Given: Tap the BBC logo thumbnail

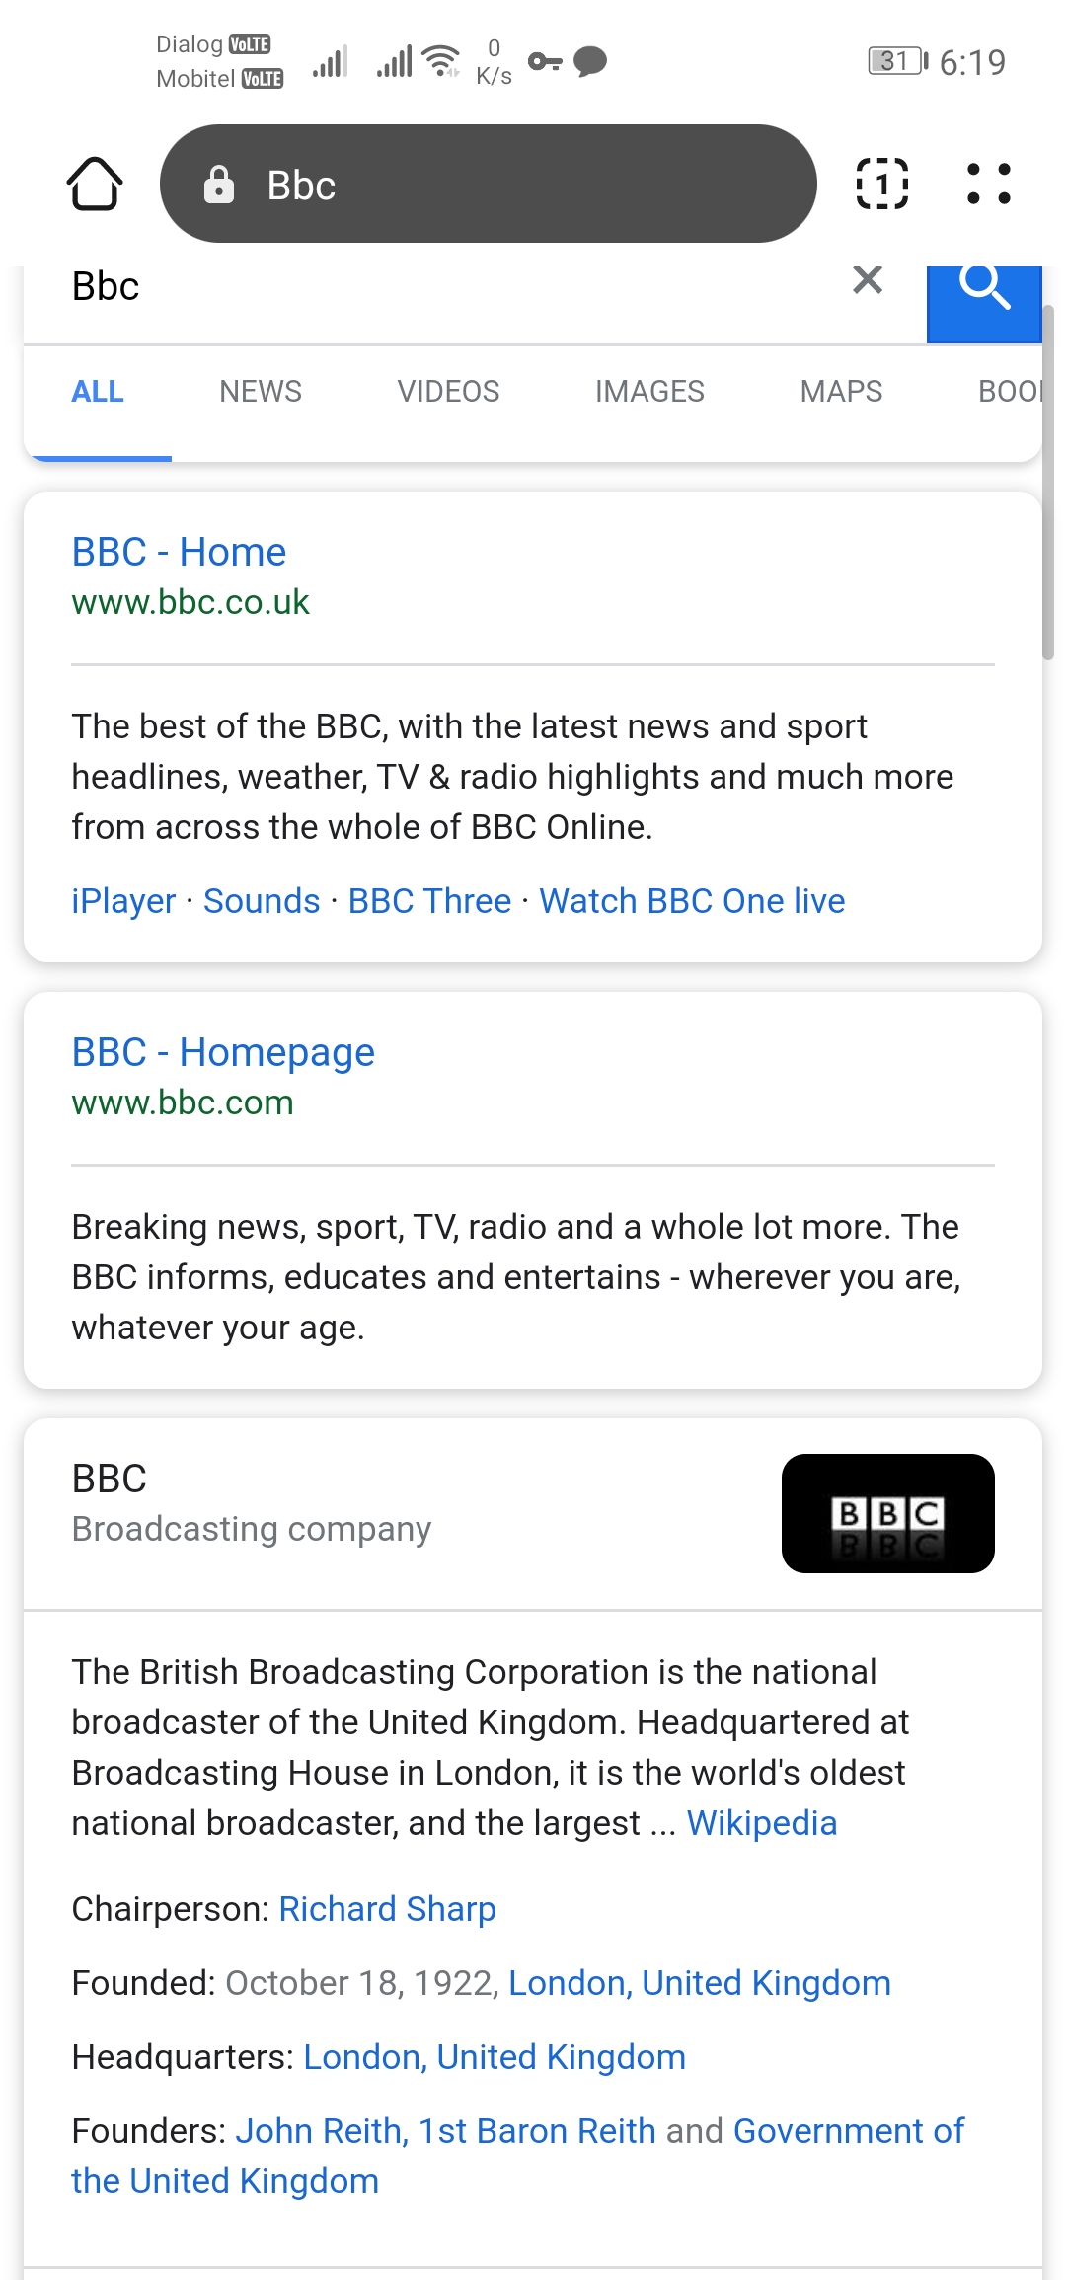Looking at the screenshot, I should tap(887, 1513).
